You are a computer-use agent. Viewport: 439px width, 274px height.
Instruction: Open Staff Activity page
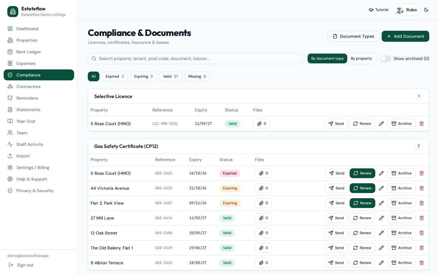pyautogui.click(x=39, y=144)
